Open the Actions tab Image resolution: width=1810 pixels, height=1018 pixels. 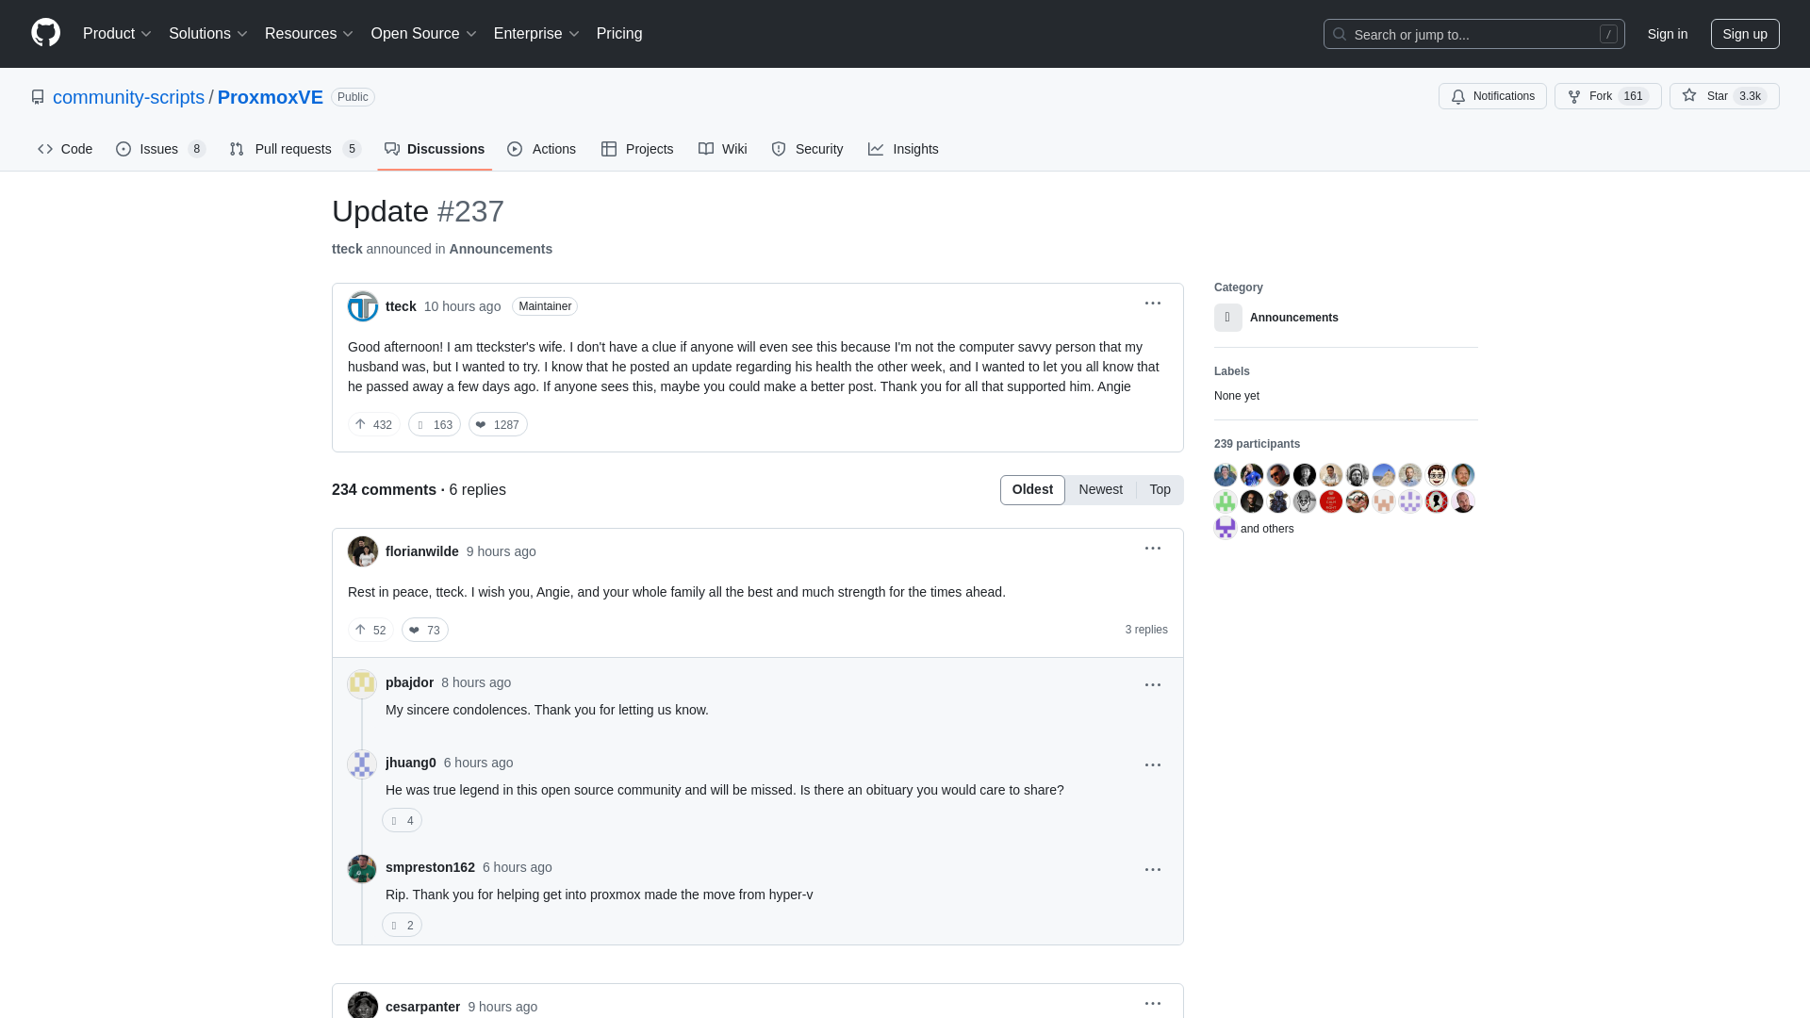(x=541, y=149)
